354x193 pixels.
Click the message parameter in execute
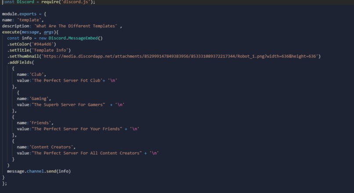tap(30, 32)
